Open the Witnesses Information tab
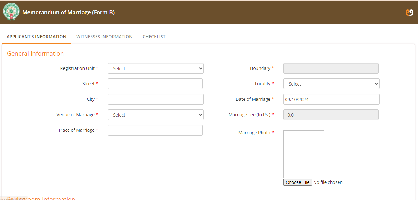 (104, 37)
